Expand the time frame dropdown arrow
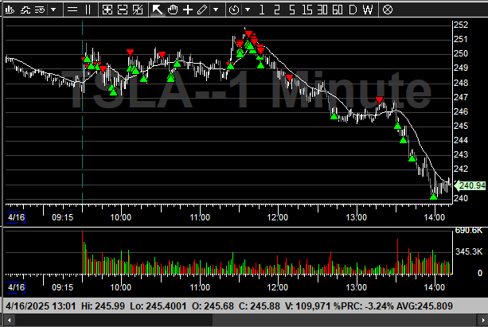The image size is (488, 327). tap(248, 10)
